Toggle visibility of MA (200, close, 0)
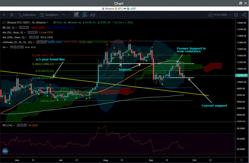Image resolution: width=249 pixels, height=163 pixels. (x=30, y=37)
